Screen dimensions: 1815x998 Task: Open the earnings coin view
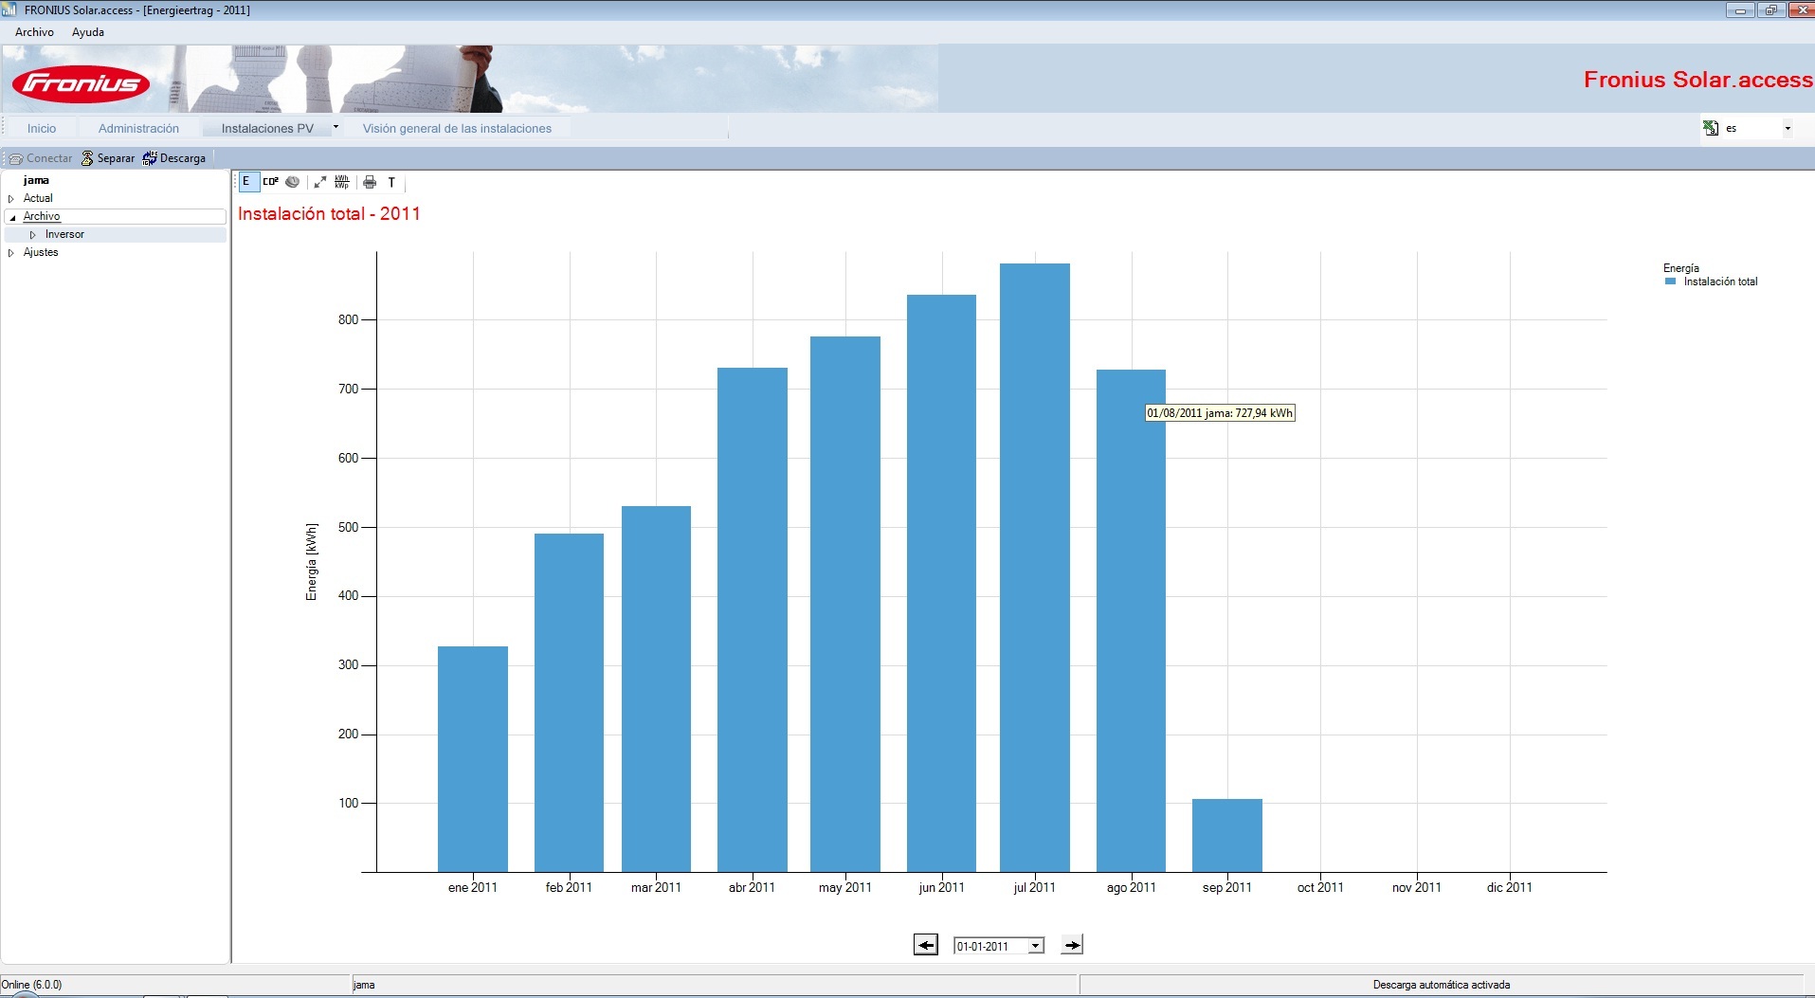(293, 182)
